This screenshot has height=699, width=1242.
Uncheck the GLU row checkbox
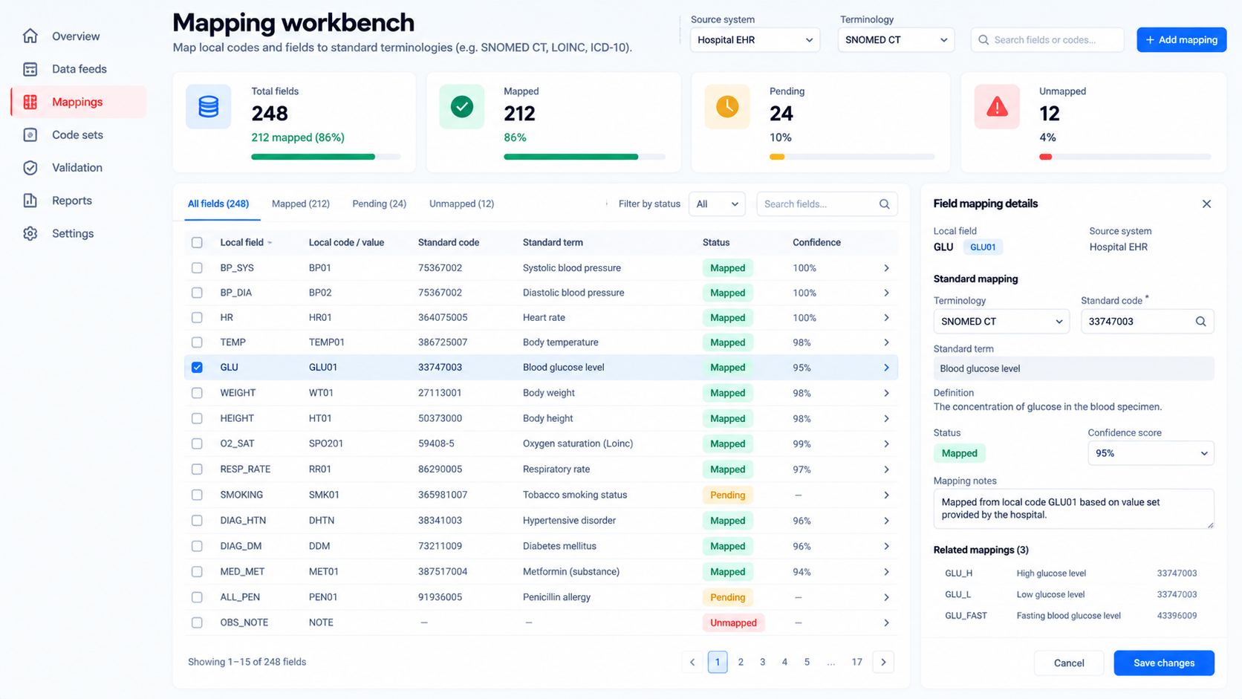tap(197, 368)
